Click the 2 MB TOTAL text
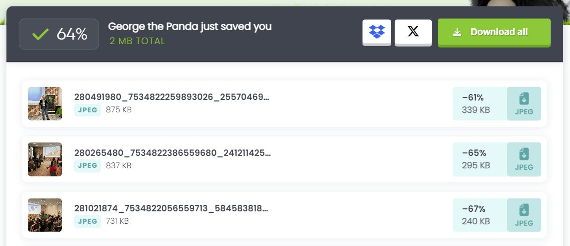 click(x=137, y=41)
